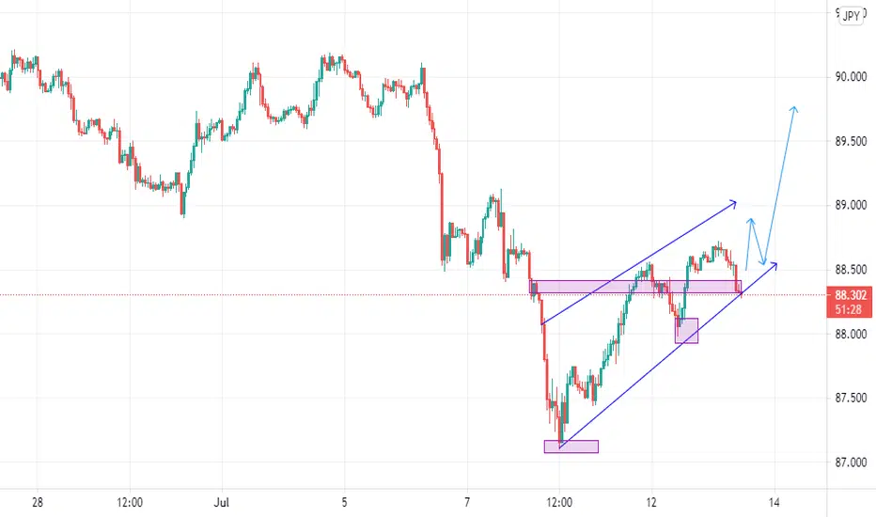Image resolution: width=876 pixels, height=517 pixels.
Task: Click the 89.000 price axis label
Action: point(851,205)
